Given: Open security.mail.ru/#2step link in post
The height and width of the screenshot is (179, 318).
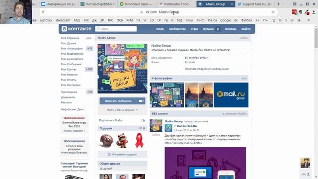Looking at the screenshot, I should tap(183, 143).
